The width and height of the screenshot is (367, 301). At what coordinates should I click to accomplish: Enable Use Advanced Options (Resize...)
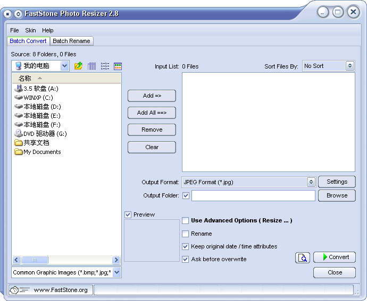pos(186,221)
